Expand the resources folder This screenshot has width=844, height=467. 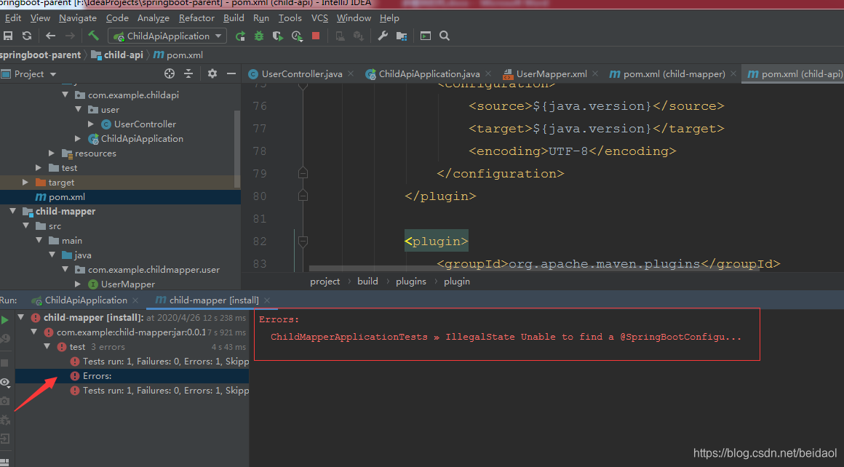(x=52, y=153)
